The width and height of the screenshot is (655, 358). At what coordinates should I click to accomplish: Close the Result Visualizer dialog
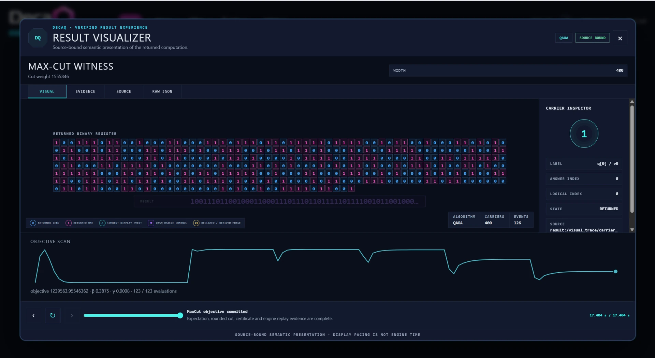620,38
